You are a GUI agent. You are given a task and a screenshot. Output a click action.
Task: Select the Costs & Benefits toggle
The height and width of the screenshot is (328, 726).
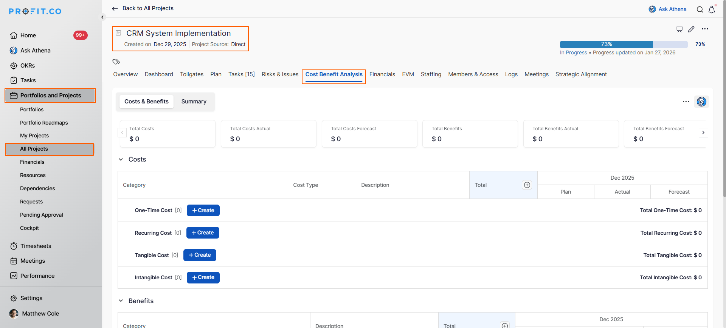pos(146,102)
